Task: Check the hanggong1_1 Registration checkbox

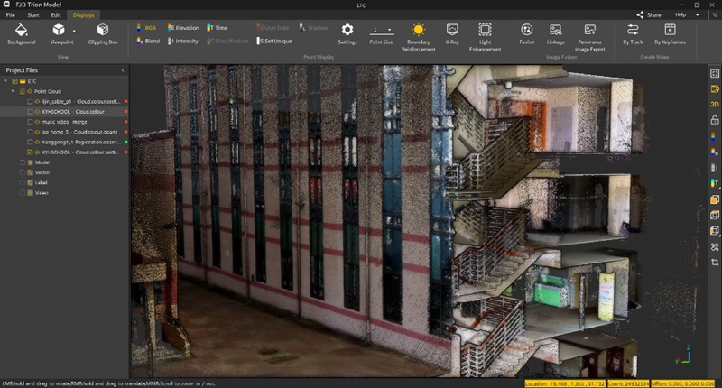Action: [x=30, y=143]
